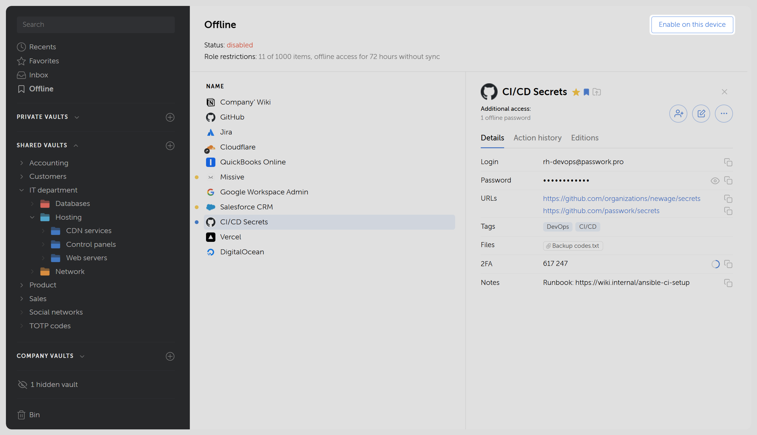Screen dimensions: 757x435
Task: Close the CI/CD Secrets details panel
Action: tap(724, 92)
